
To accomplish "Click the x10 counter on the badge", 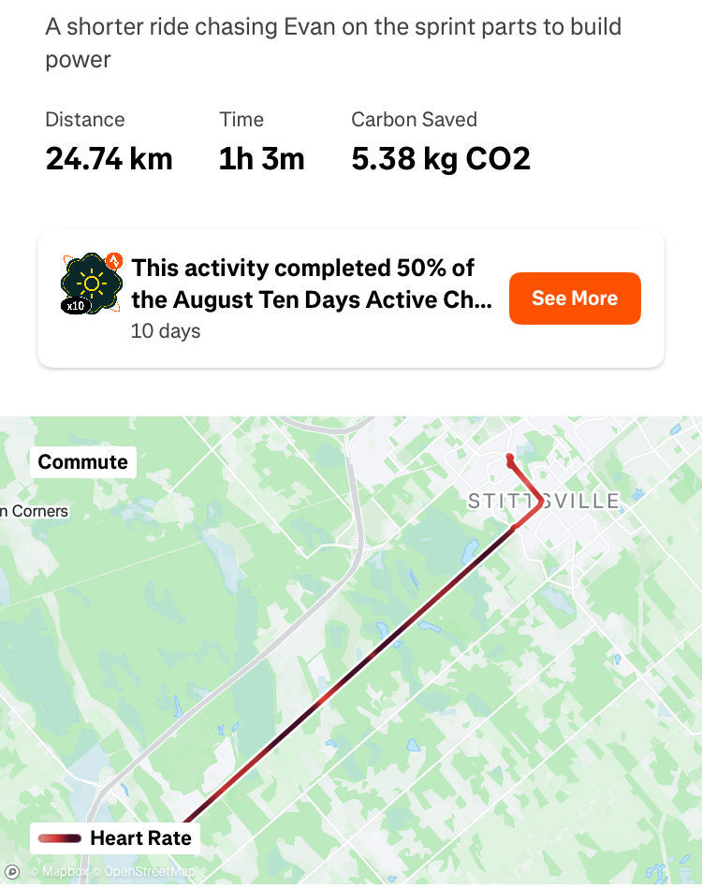I will (76, 306).
